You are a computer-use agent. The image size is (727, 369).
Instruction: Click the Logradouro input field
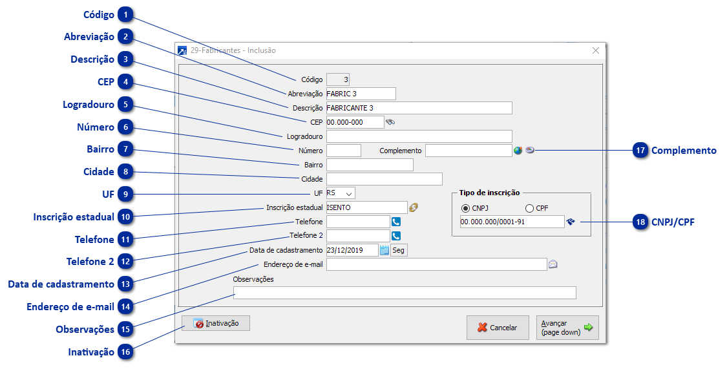(x=419, y=136)
